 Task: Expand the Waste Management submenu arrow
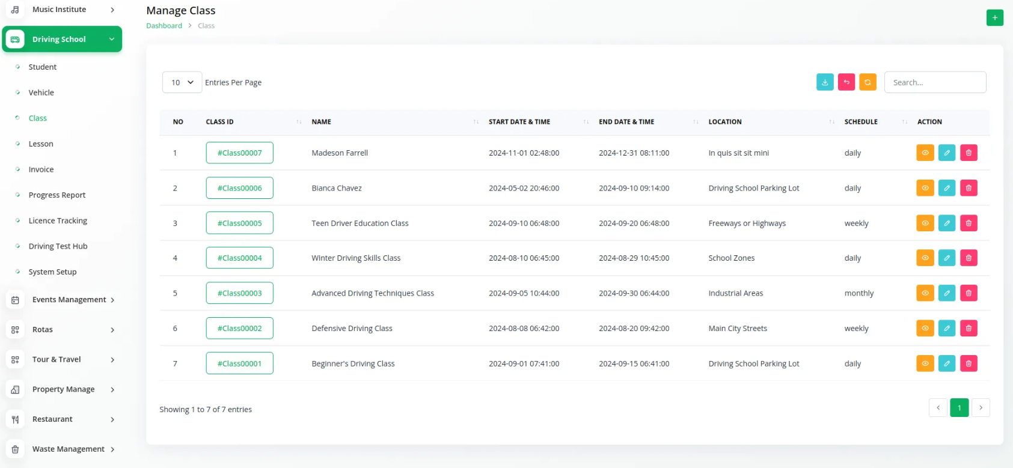112,449
